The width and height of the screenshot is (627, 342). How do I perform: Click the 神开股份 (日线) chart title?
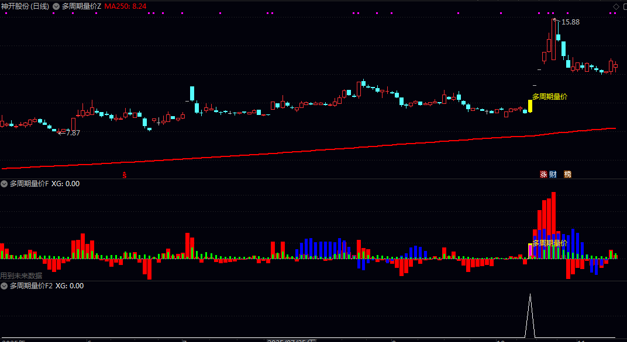25,6
